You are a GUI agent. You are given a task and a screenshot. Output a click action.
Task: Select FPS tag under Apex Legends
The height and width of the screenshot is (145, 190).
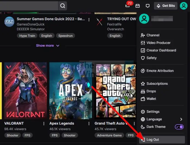55,135
